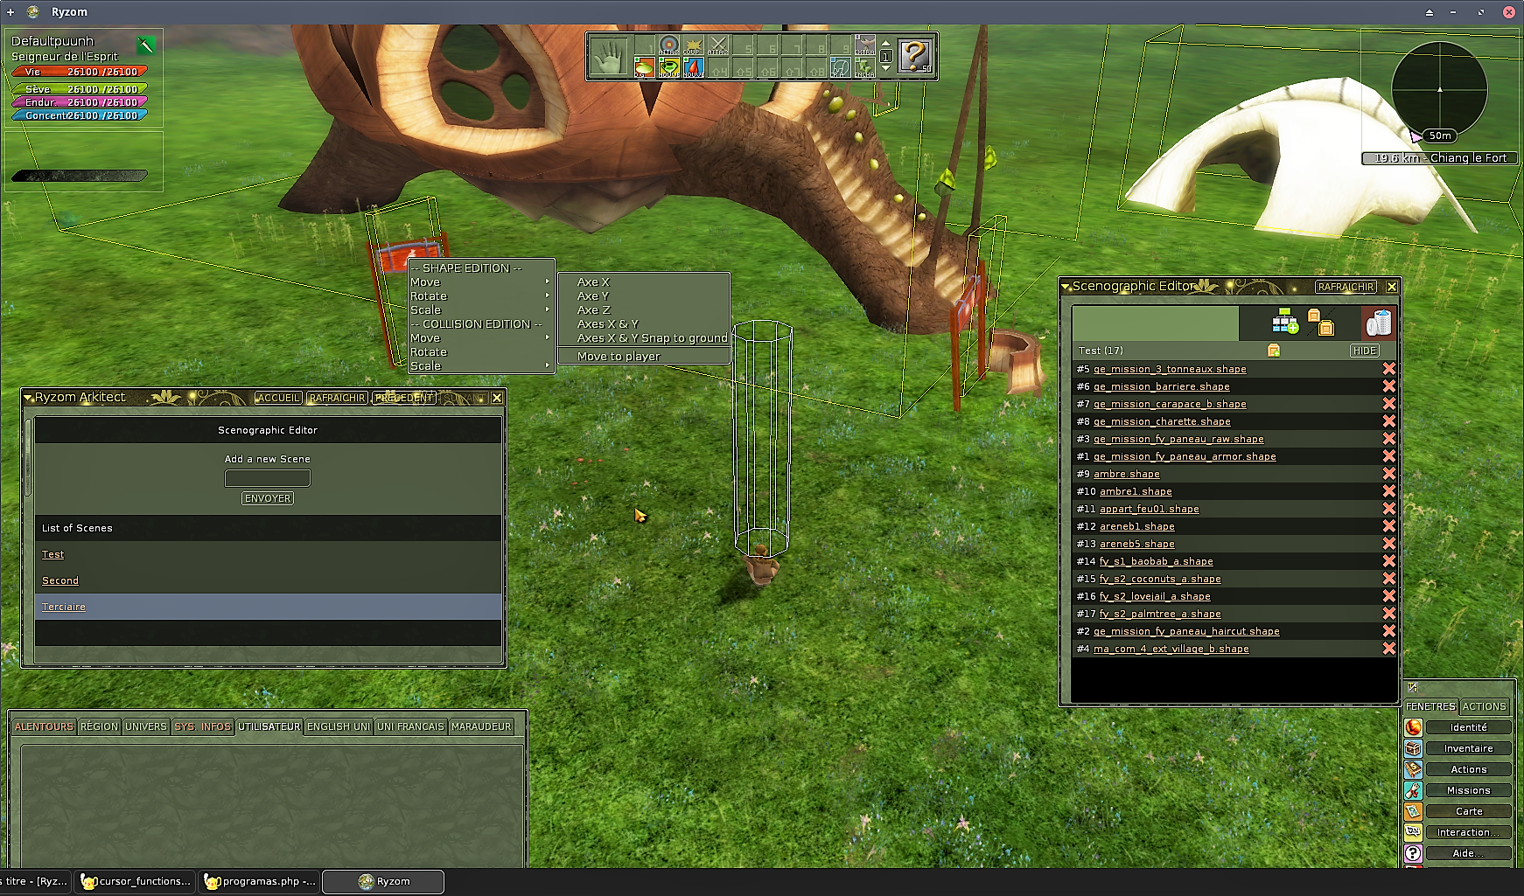Switch to the Univers chat tab
This screenshot has height=896, width=1524.
click(x=145, y=726)
